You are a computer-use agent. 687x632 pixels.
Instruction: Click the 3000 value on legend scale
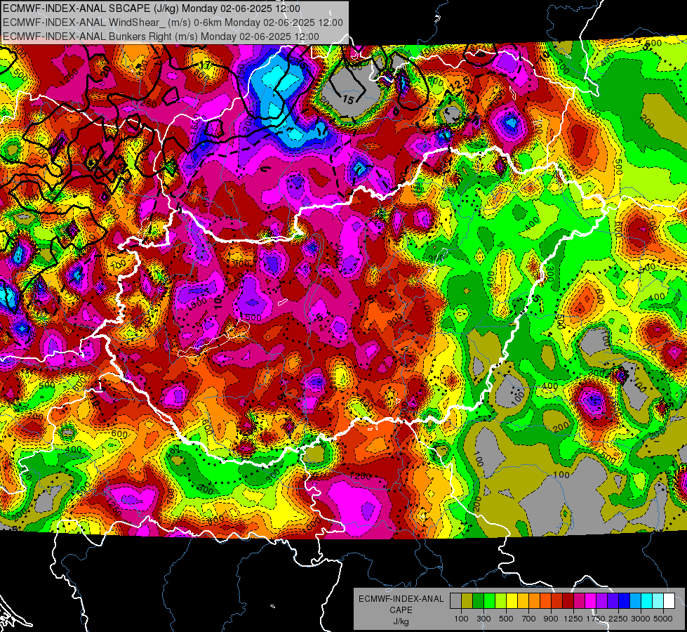click(641, 619)
